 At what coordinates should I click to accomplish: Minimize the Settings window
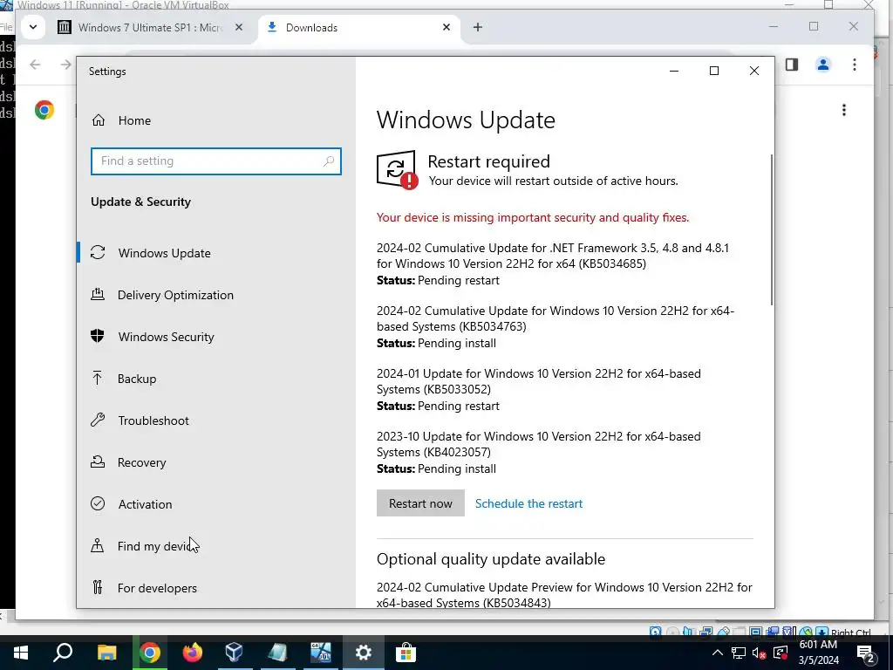coord(674,71)
